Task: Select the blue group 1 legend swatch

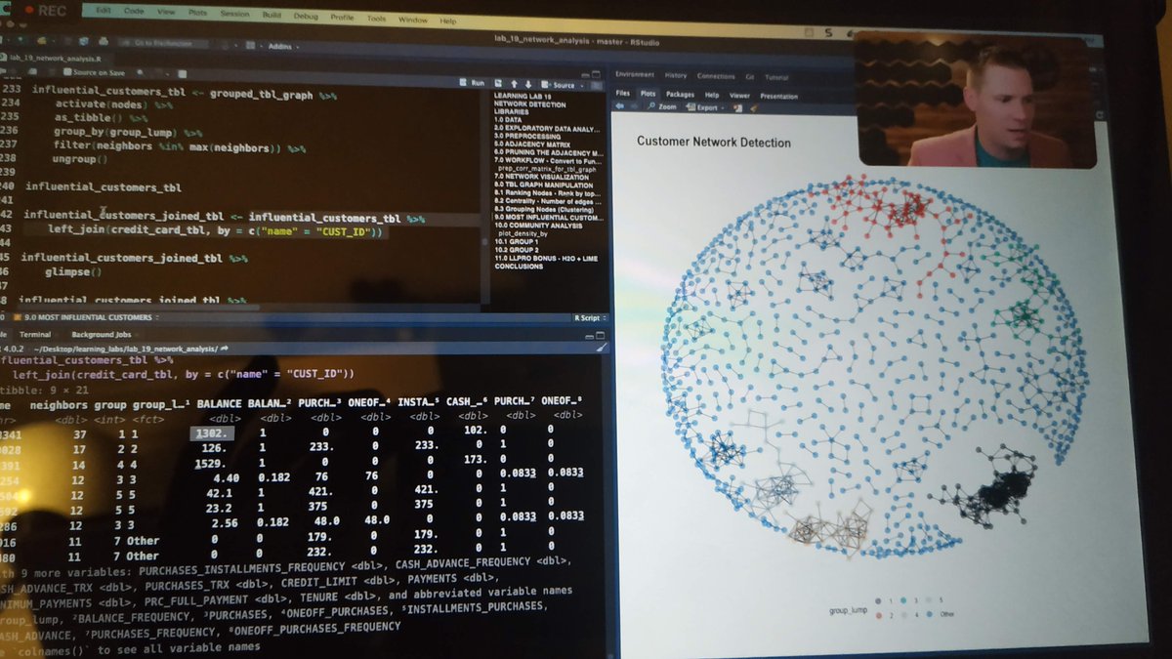Action: 878,601
